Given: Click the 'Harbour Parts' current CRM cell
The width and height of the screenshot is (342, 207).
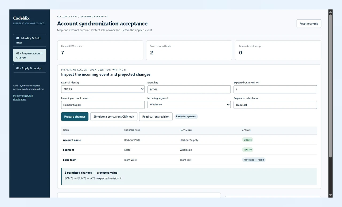Looking at the screenshot, I should pos(132,140).
